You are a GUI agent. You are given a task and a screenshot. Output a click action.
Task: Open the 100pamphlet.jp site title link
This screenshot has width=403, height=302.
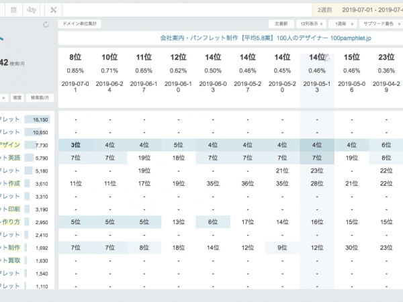click(x=266, y=38)
